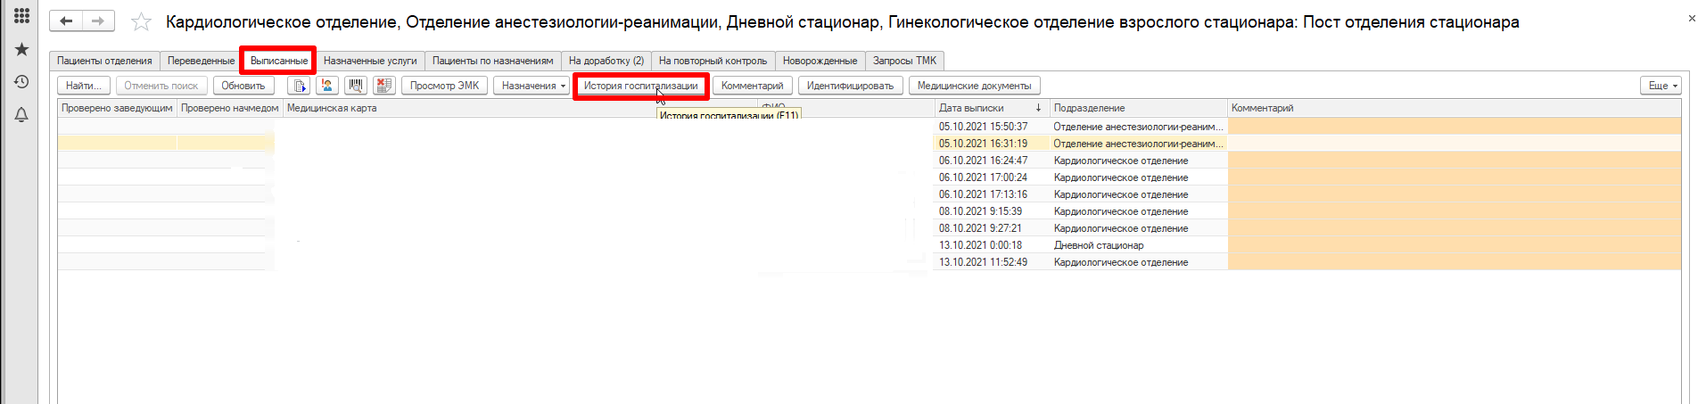This screenshot has height=404, width=1698.
Task: Open notifications bell icon
Action: coord(21,115)
